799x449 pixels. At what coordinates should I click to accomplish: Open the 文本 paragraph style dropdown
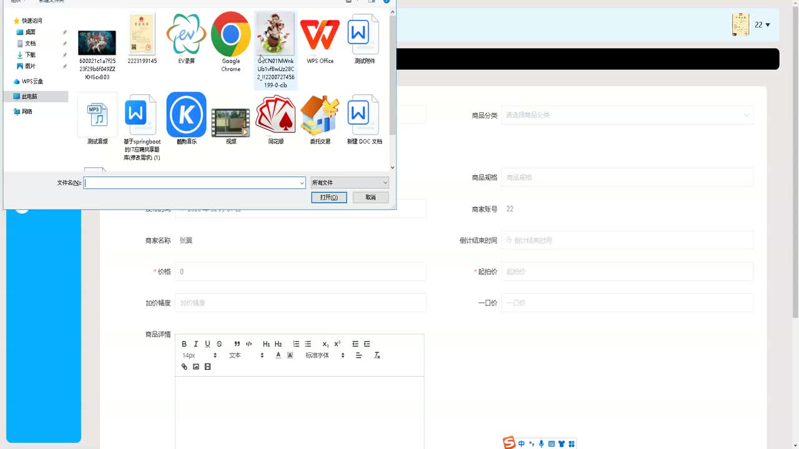pos(247,355)
